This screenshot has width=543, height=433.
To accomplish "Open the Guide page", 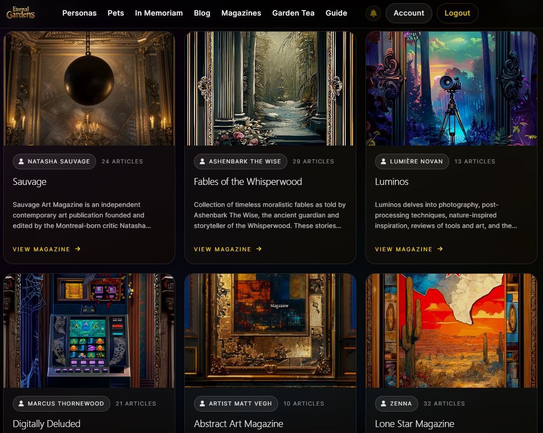I will pyautogui.click(x=336, y=13).
